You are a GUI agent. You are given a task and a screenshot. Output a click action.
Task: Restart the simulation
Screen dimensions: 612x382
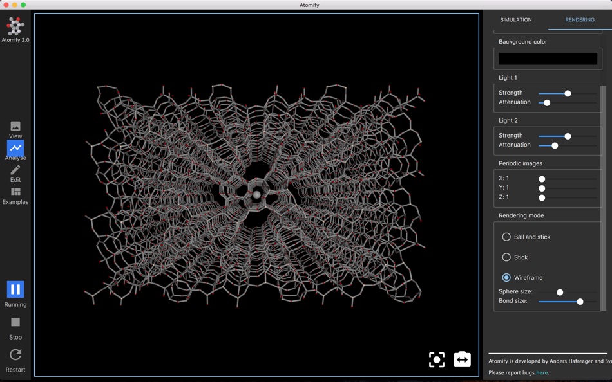[15, 355]
